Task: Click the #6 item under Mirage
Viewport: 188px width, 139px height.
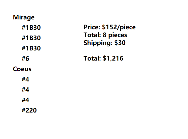Action: click(x=25, y=59)
